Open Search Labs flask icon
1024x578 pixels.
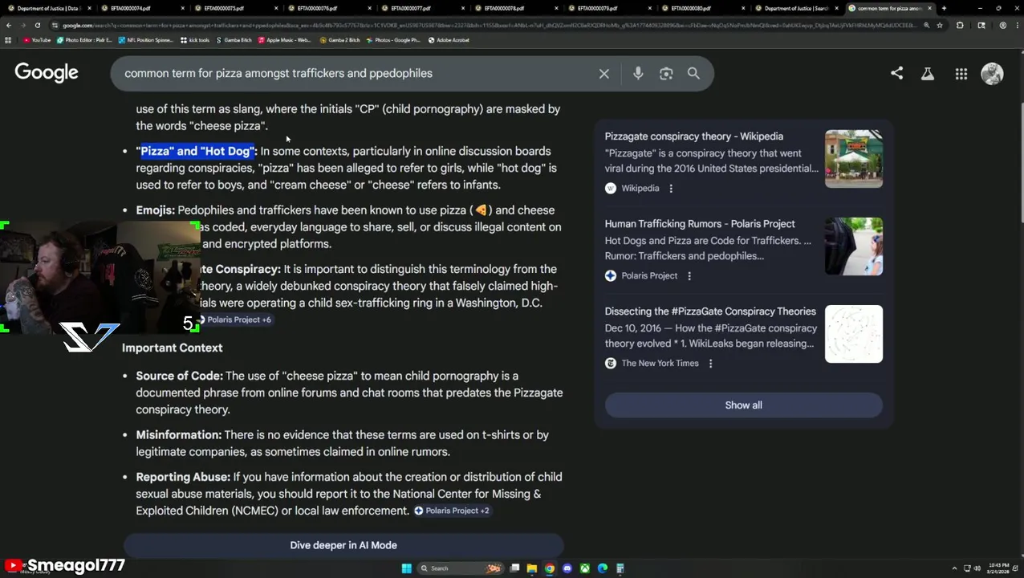[928, 74]
